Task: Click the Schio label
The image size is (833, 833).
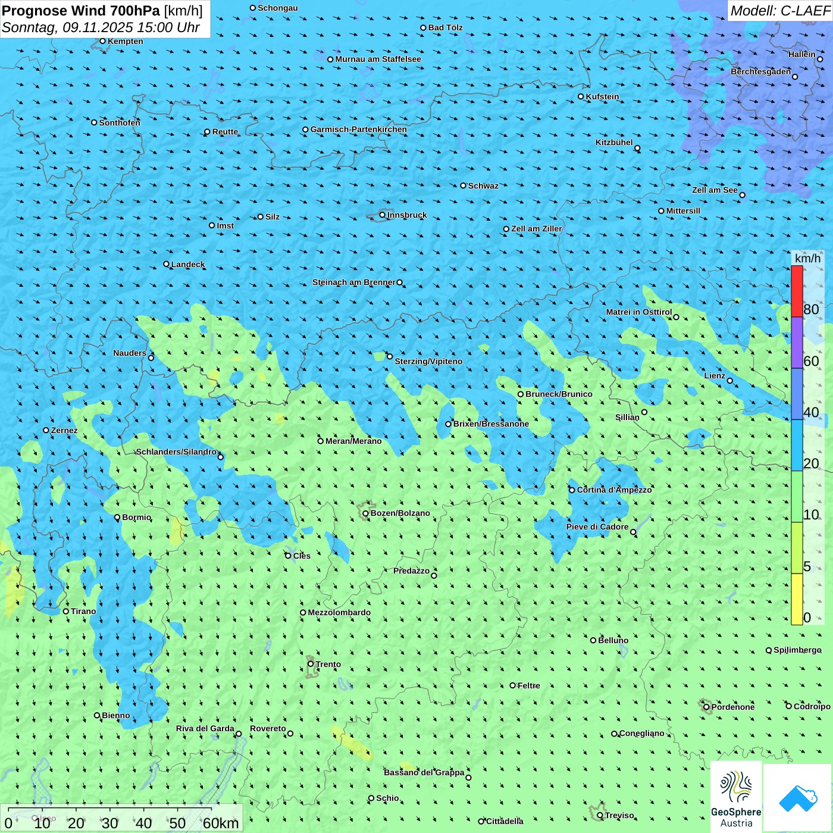Action: click(387, 798)
